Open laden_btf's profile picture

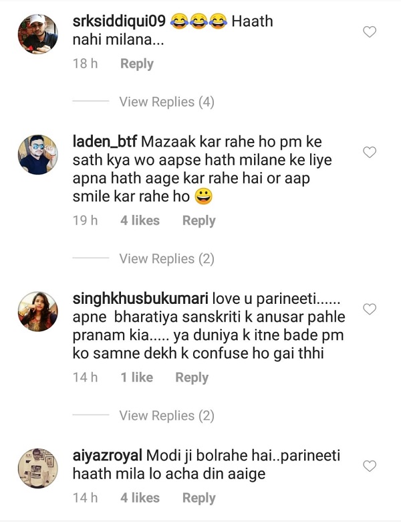37,155
